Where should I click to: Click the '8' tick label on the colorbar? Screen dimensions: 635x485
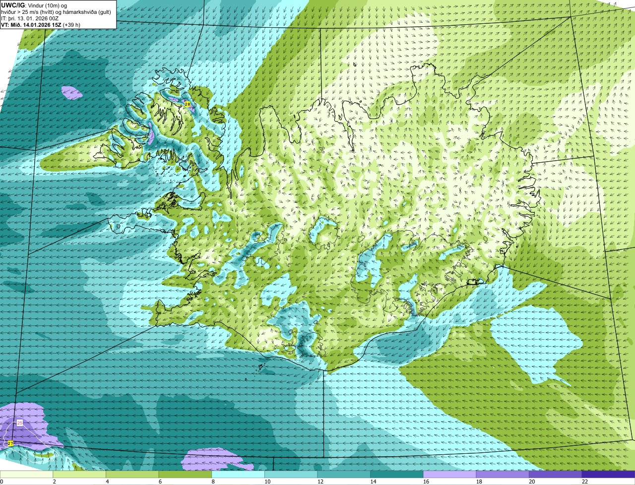point(212,482)
